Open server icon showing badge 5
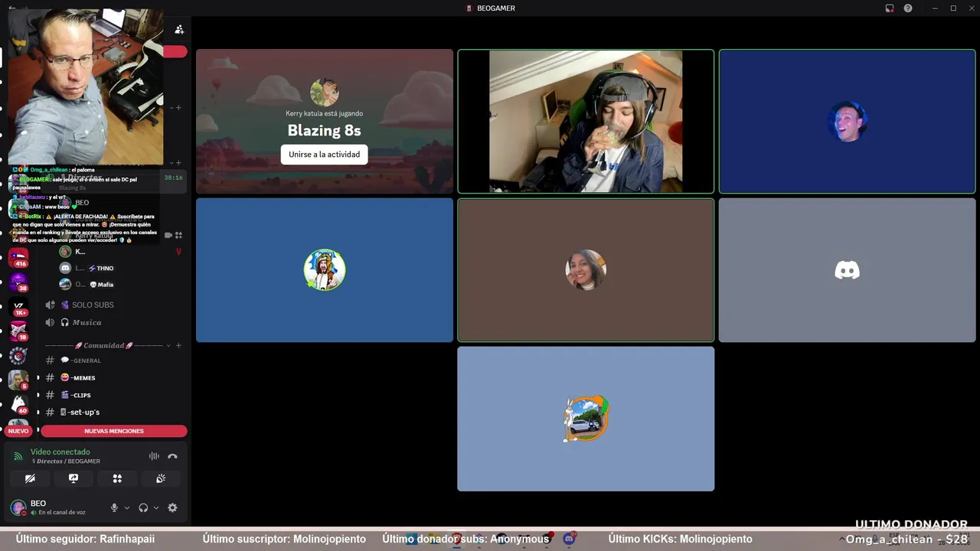 [18, 380]
